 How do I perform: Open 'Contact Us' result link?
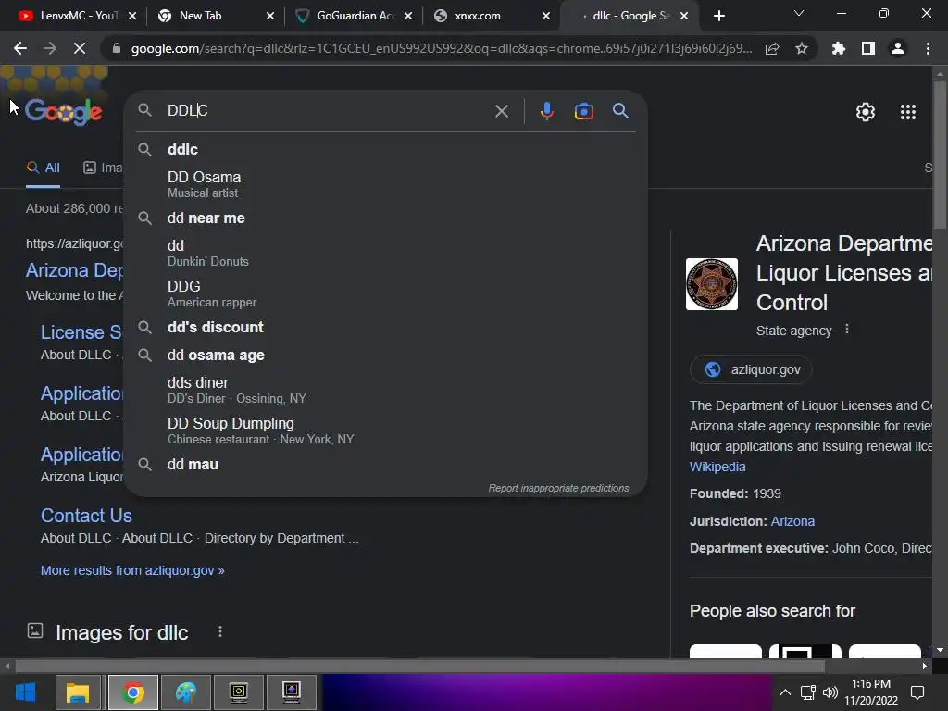(x=86, y=516)
